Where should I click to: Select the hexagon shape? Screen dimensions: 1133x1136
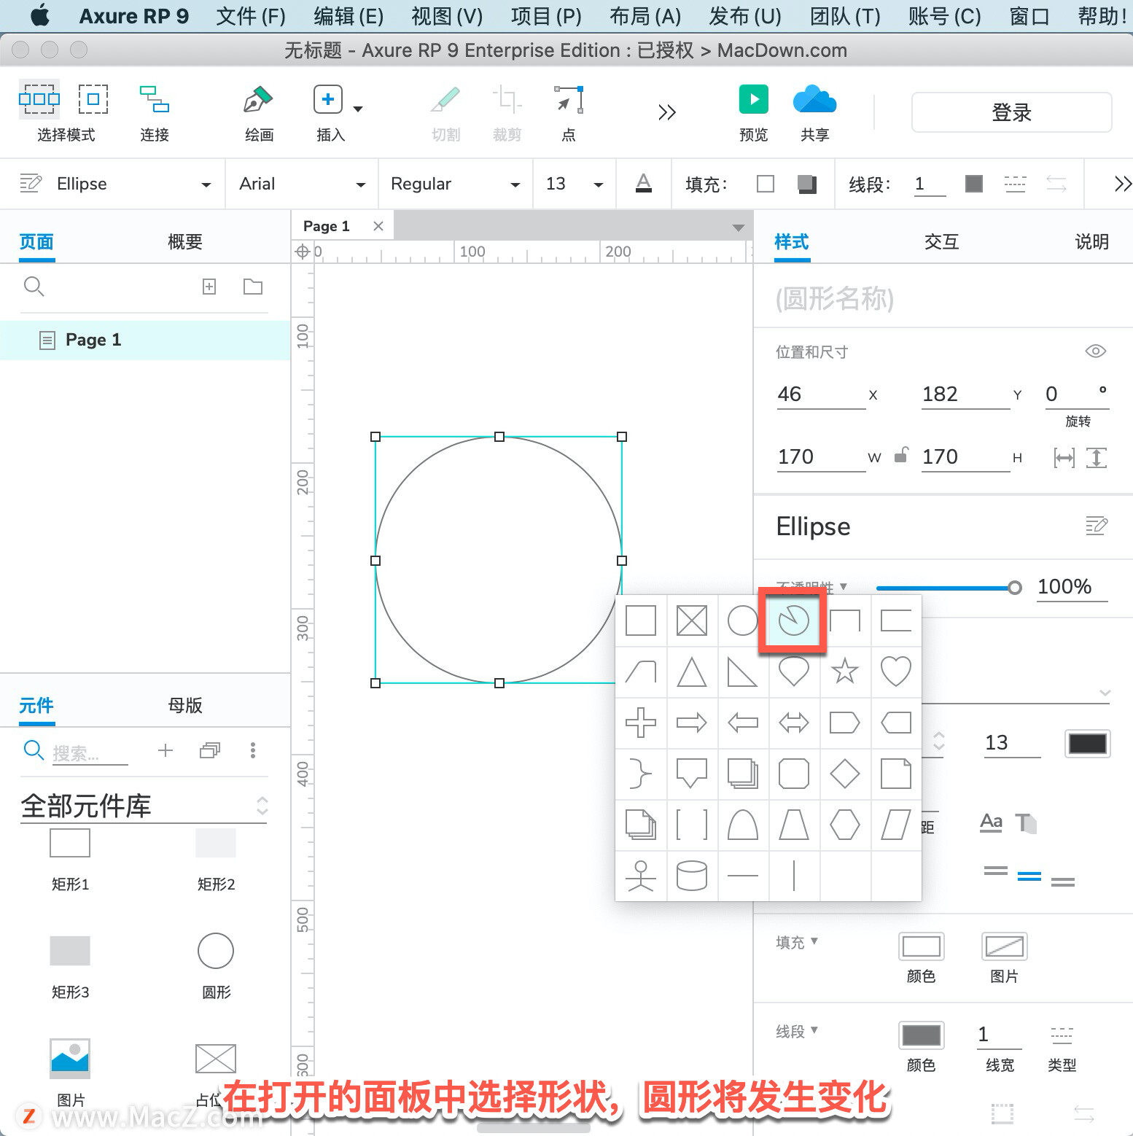pos(844,825)
